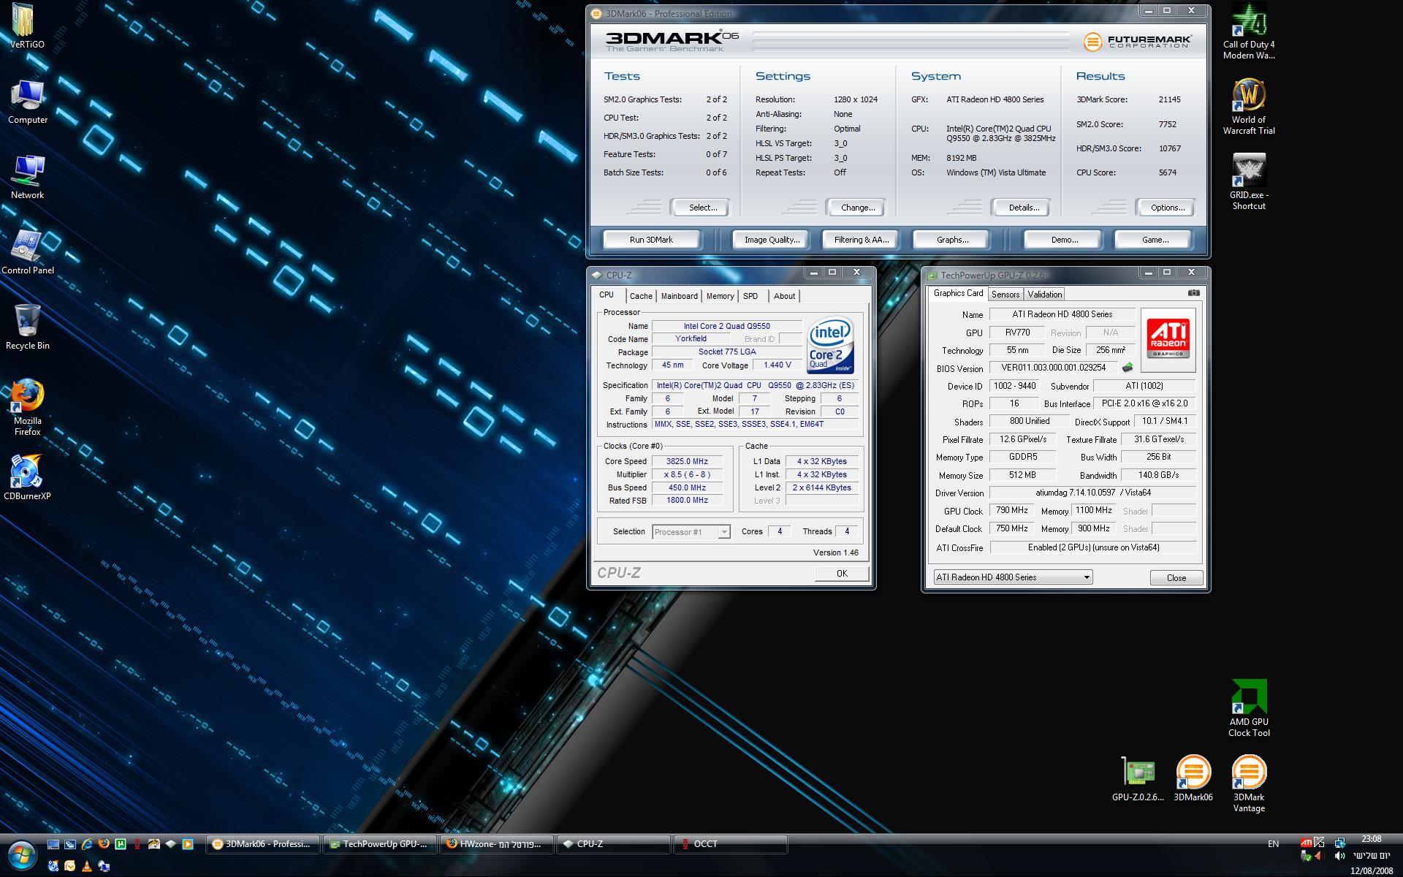This screenshot has width=1403, height=877.
Task: Click the Show Desktop quick launch icon
Action: tap(53, 844)
